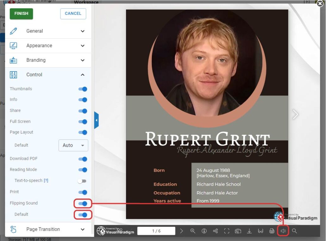Expand the General section
This screenshot has height=241, width=326.
click(48, 31)
